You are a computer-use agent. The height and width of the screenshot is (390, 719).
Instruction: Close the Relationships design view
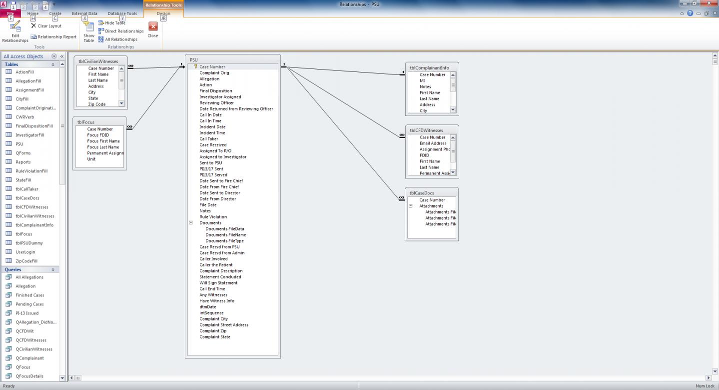click(153, 30)
